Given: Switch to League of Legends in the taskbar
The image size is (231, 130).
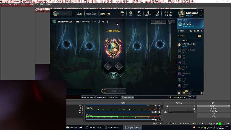Looking at the screenshot, I should pyautogui.click(x=133, y=127).
